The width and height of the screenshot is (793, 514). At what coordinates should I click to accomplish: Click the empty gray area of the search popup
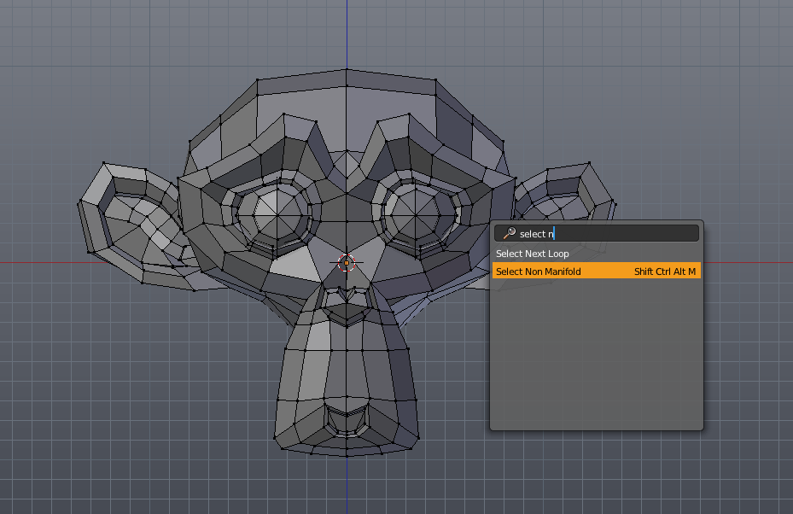pyautogui.click(x=598, y=359)
